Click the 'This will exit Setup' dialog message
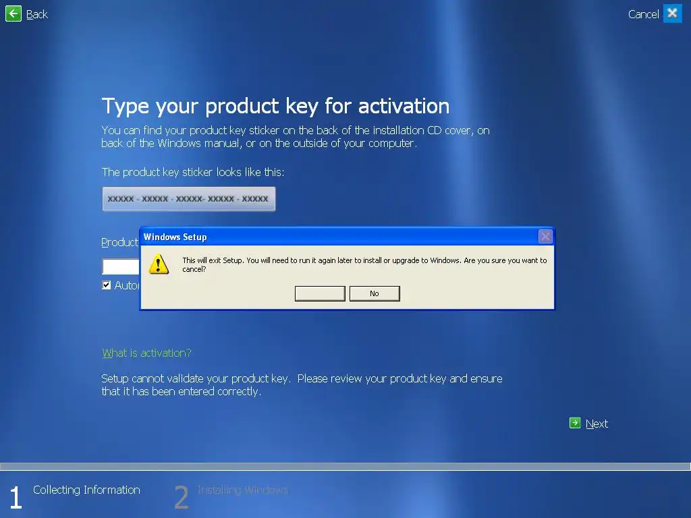691x518 pixels. (x=364, y=264)
